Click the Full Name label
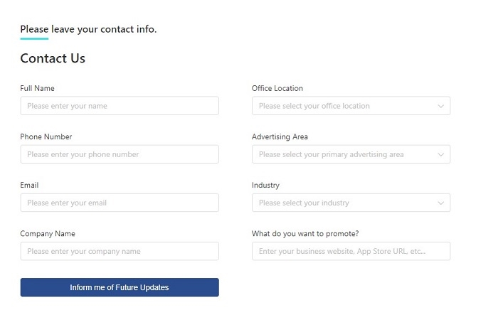Image resolution: width=498 pixels, height=332 pixels. click(37, 88)
